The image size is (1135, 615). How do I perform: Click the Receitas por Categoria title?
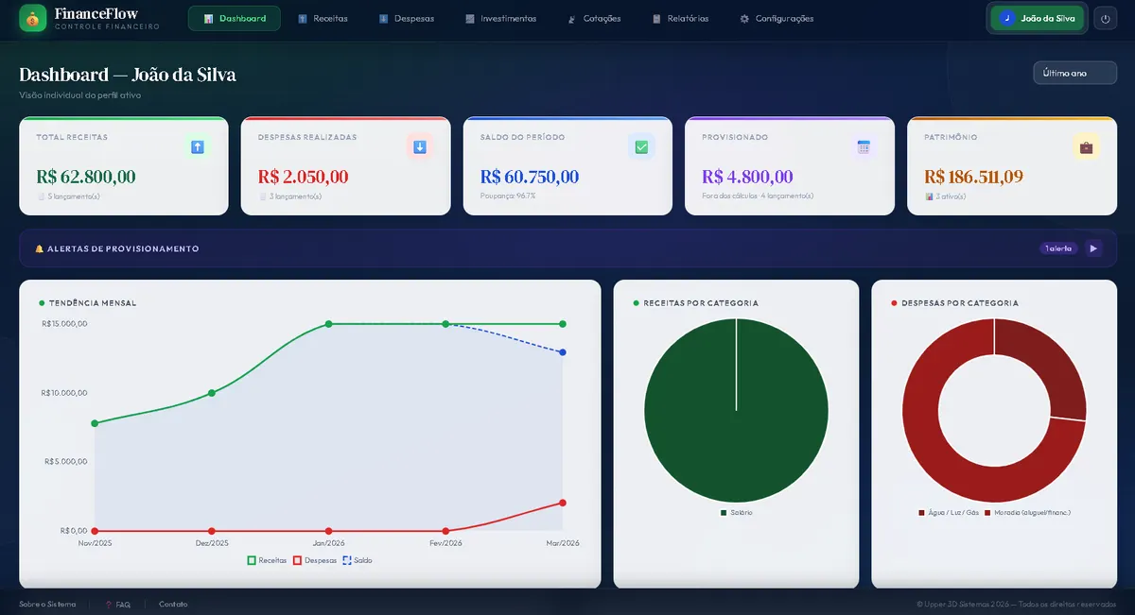click(701, 303)
